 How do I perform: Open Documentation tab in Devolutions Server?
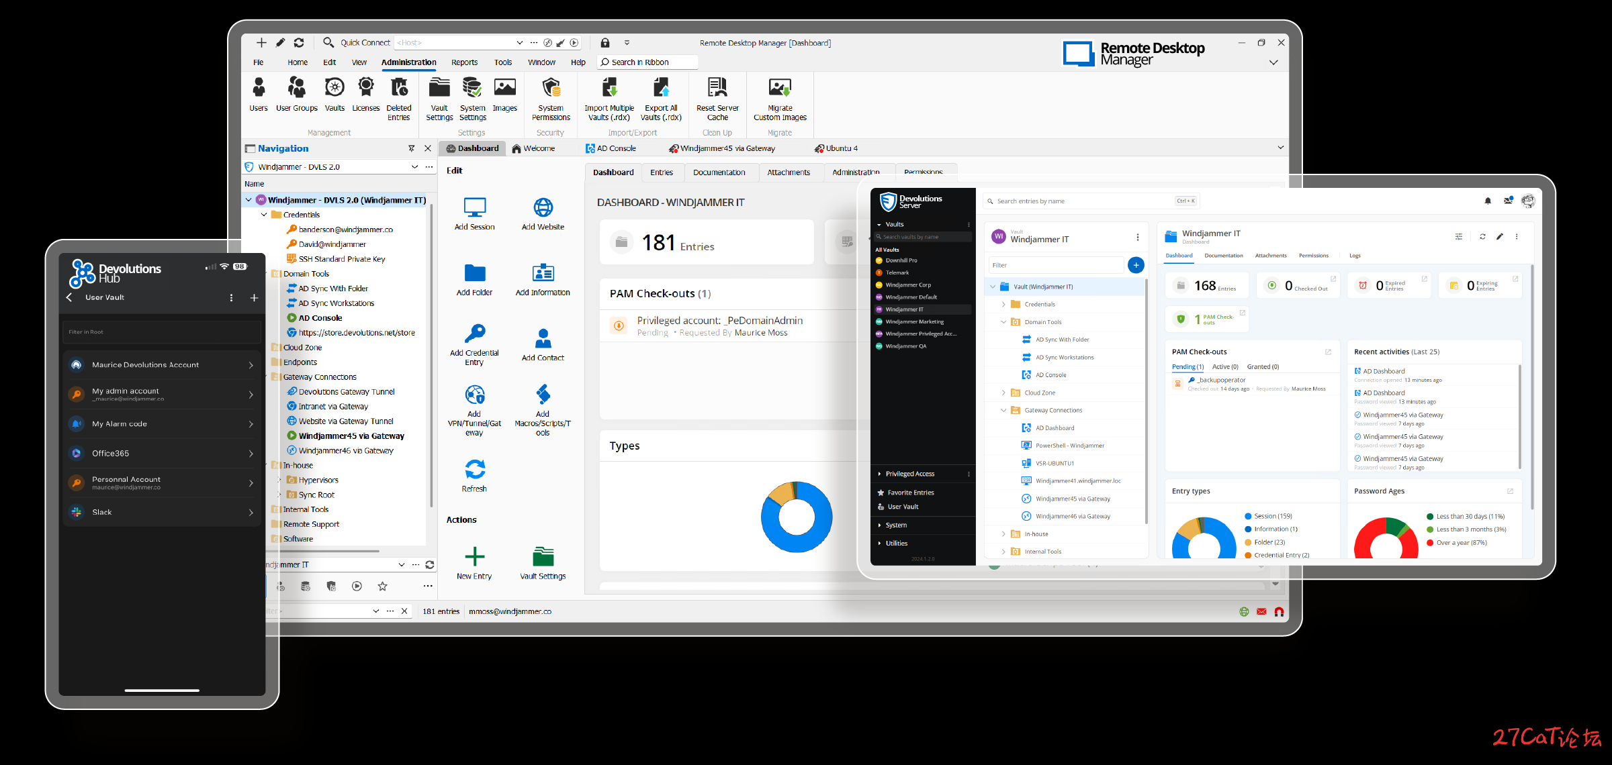(1223, 256)
